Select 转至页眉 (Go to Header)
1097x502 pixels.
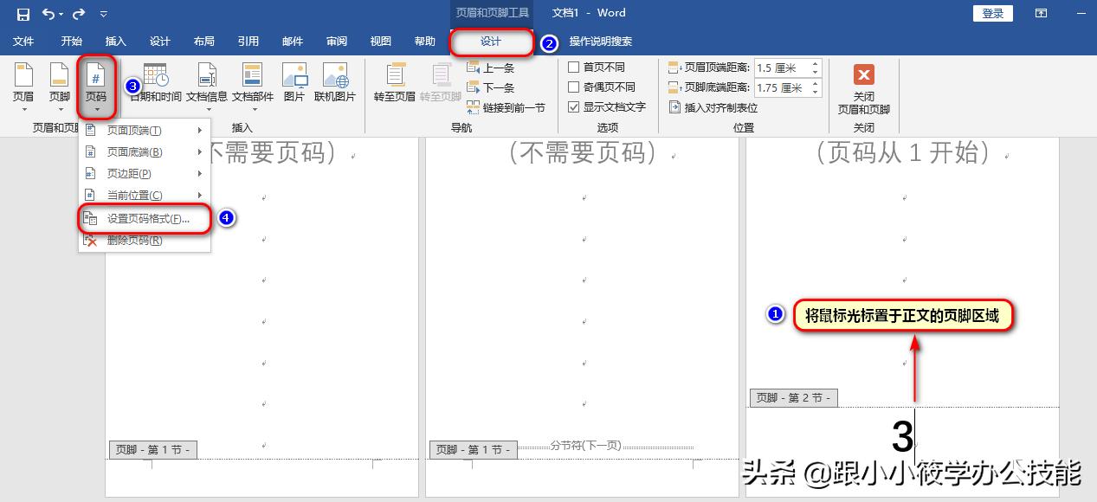[394, 82]
